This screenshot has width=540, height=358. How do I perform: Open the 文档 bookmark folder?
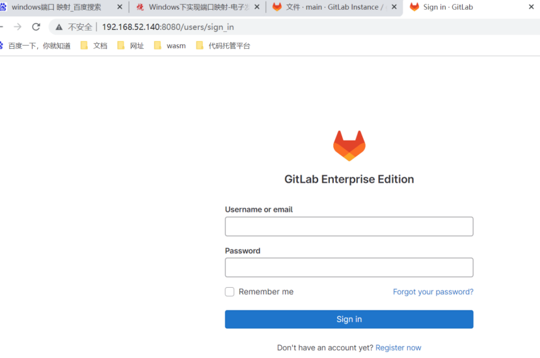pyautogui.click(x=94, y=46)
